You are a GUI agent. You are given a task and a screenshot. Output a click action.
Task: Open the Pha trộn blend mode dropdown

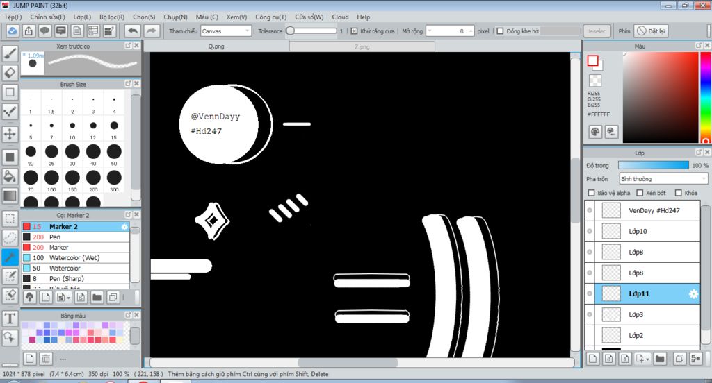[x=663, y=179]
